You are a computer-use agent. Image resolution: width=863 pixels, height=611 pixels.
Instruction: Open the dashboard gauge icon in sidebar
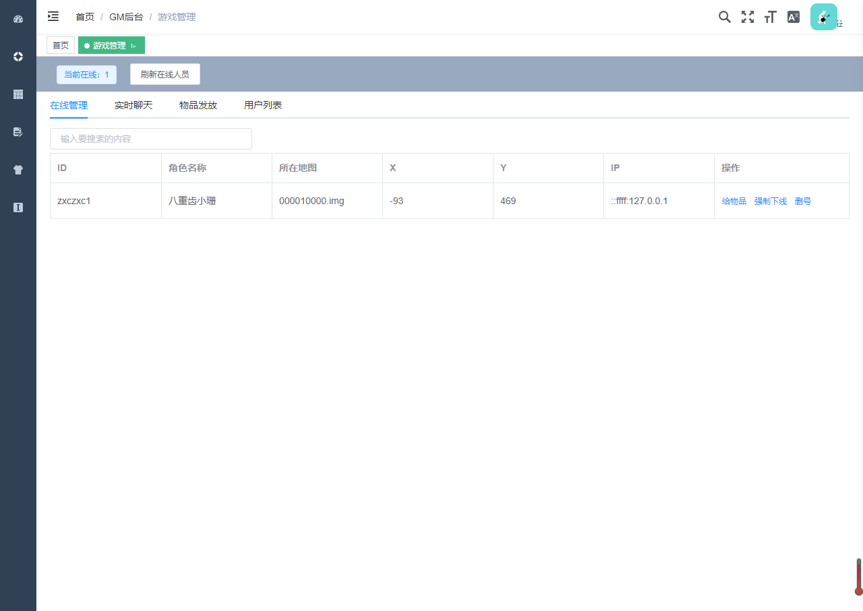point(18,19)
